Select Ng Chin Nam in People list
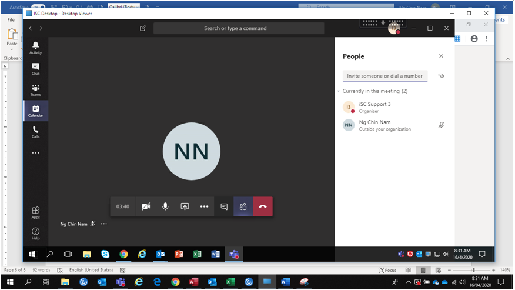This screenshot has width=515, height=290. 394,125
